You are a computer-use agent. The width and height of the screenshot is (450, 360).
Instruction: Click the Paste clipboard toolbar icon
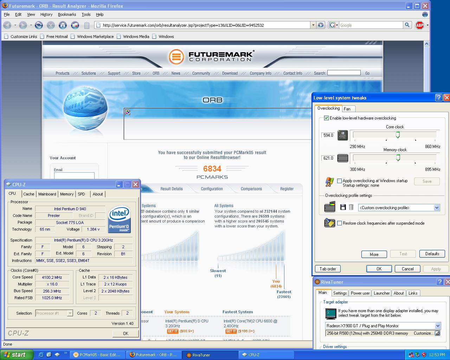pos(87,25)
